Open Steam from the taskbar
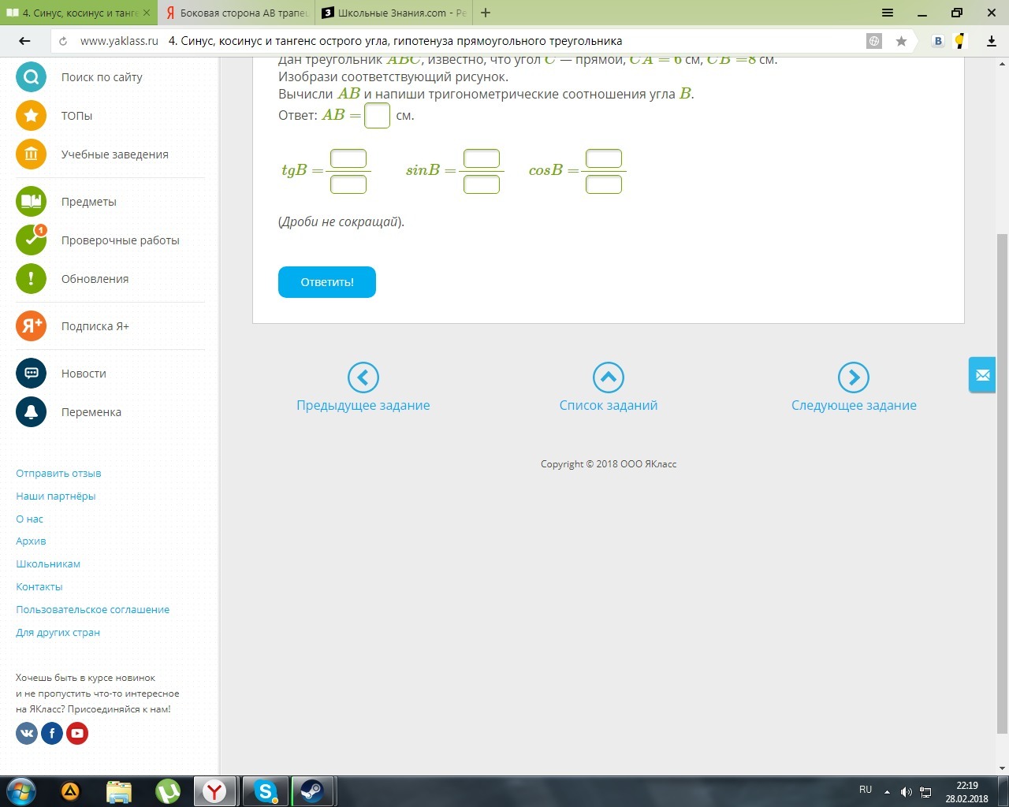 [x=312, y=791]
